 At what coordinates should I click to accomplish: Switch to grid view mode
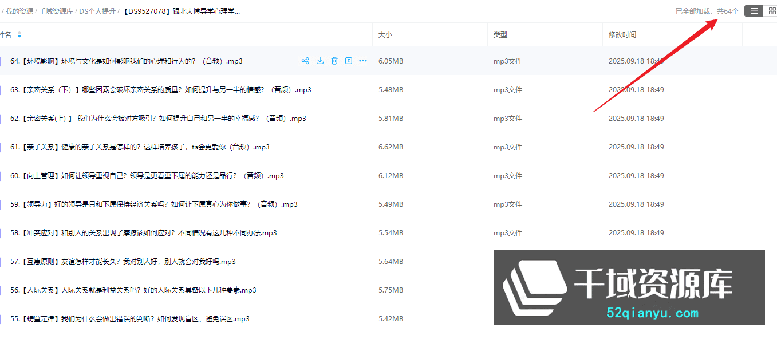click(771, 11)
